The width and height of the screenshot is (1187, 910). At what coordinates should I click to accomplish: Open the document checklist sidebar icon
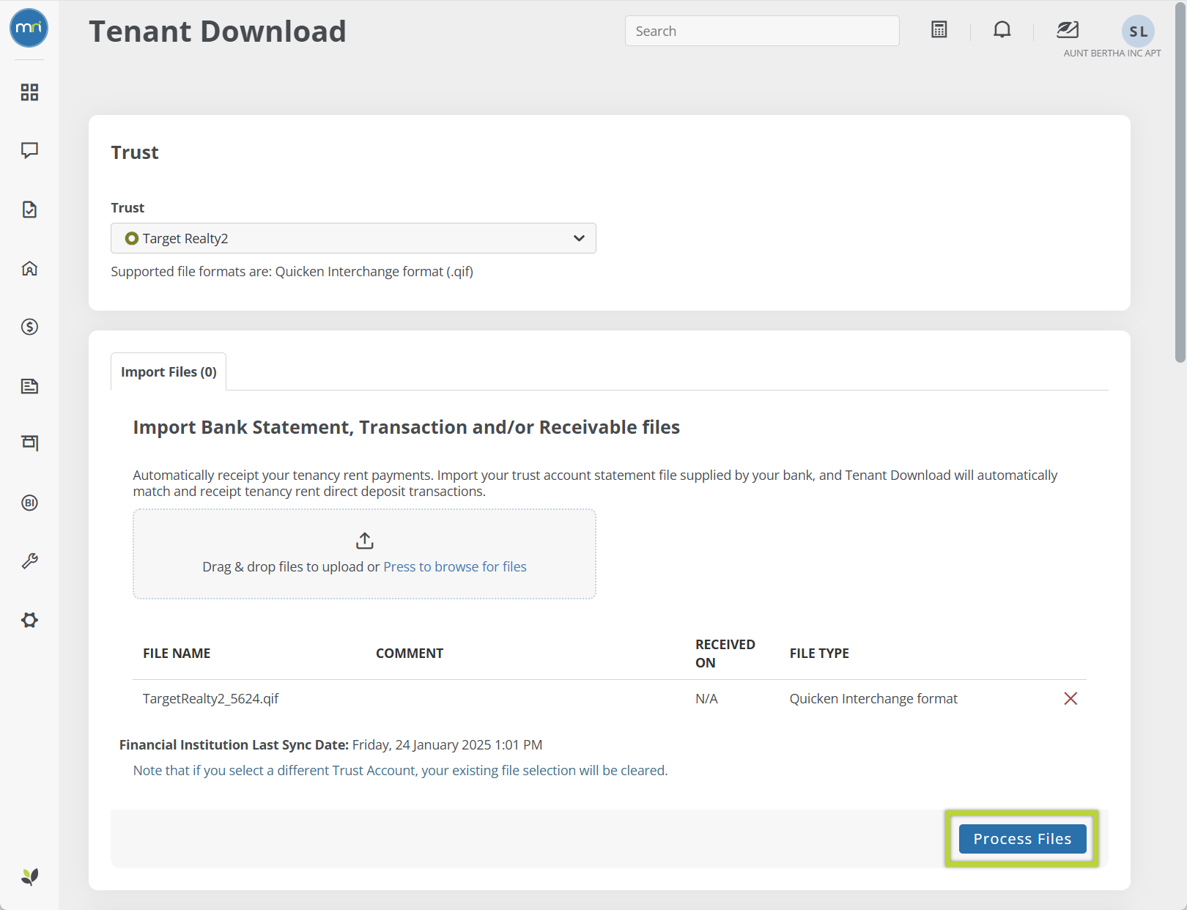point(29,210)
